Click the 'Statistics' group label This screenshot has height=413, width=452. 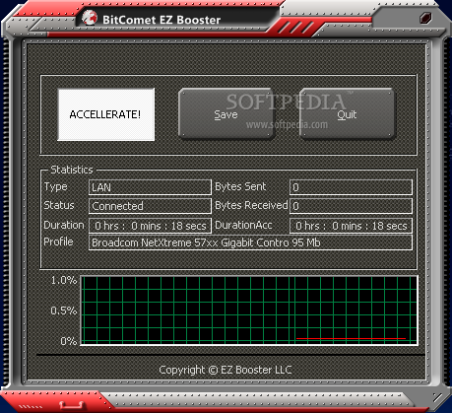click(x=72, y=170)
